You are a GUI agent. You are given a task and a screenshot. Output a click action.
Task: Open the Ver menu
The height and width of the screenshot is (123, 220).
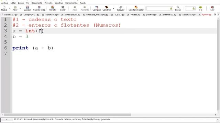click(x=27, y=3)
